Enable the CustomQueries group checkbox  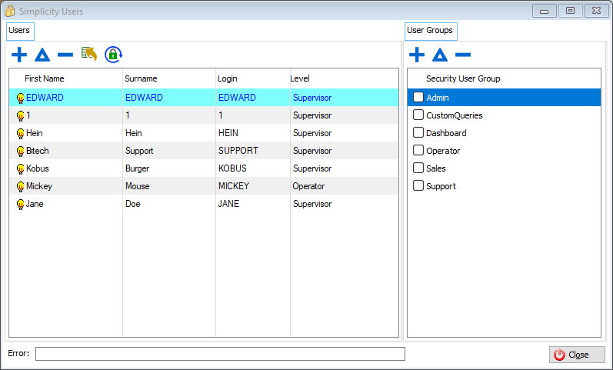[x=418, y=115]
